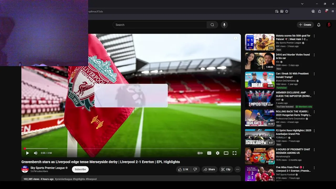
Task: Mute the video volume speaker icon
Action: 36,153
